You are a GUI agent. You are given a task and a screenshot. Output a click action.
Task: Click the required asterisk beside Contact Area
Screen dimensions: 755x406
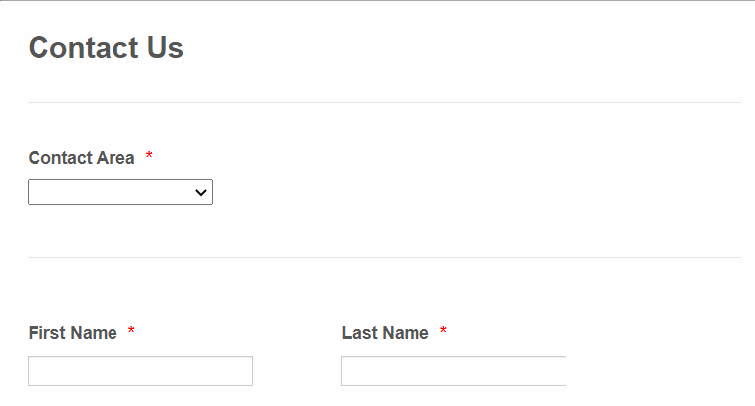(x=149, y=158)
